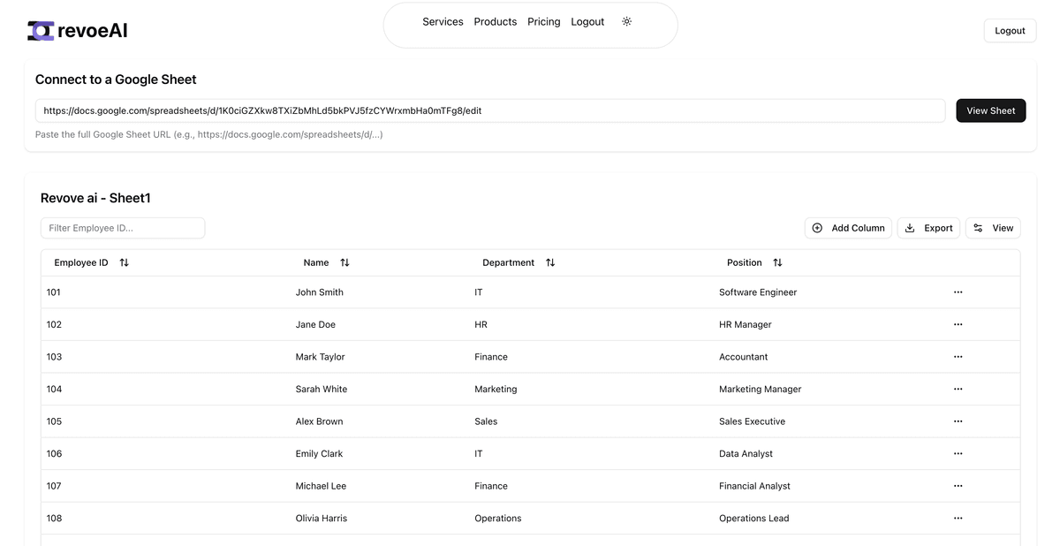1060x546 pixels.
Task: Click the actions dots on Jane Doe row
Action: coord(958,324)
